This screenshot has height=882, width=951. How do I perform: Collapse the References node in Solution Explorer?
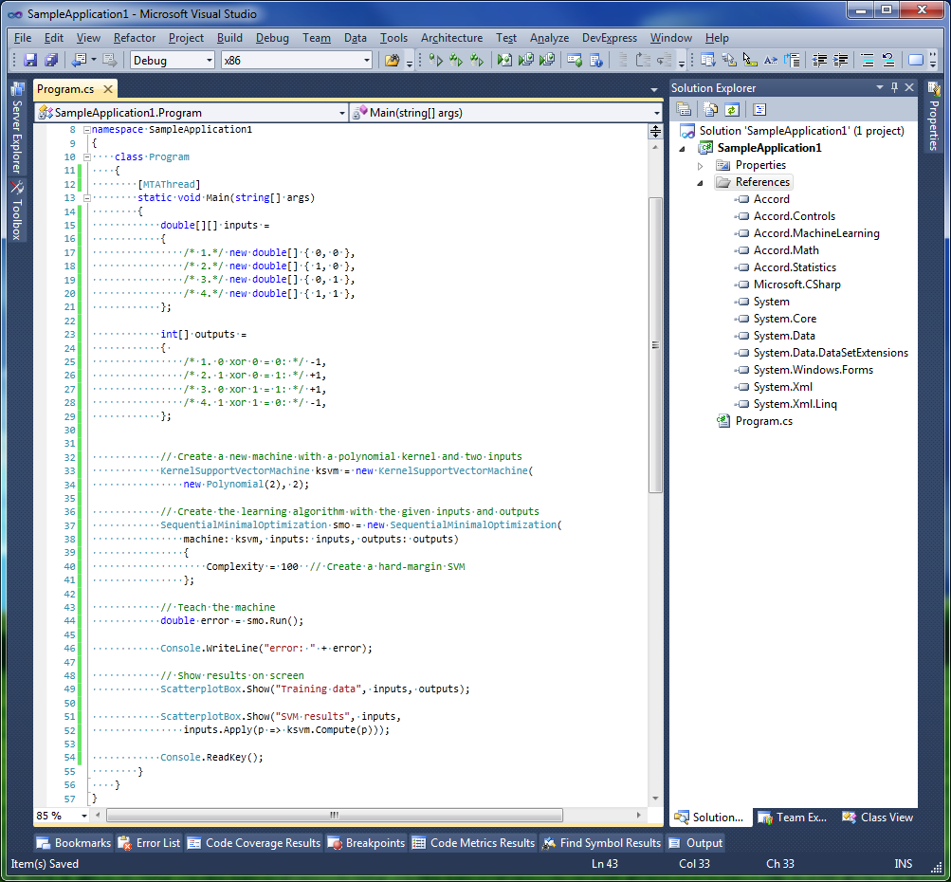coord(701,183)
